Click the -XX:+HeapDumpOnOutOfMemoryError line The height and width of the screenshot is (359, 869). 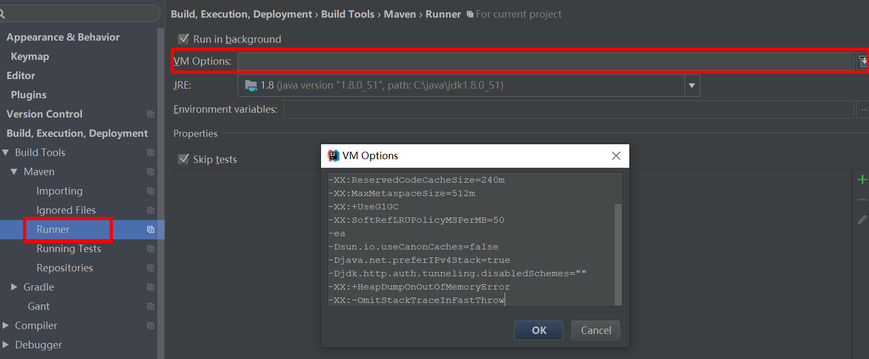[x=419, y=287]
